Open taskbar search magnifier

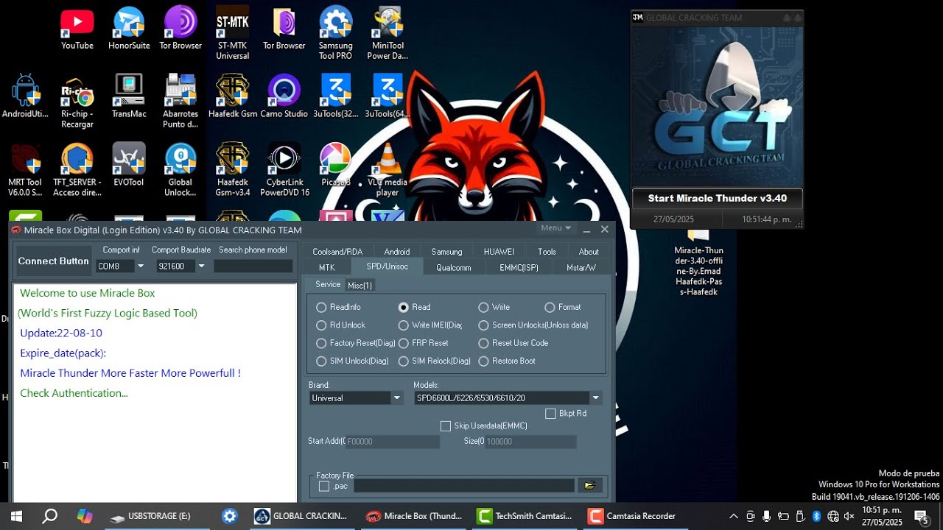(x=49, y=516)
